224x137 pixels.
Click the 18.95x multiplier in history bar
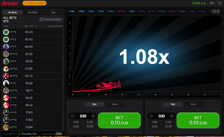click(x=121, y=11)
